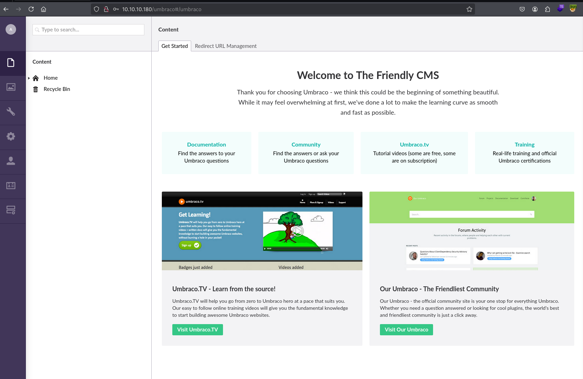The height and width of the screenshot is (379, 583).
Task: Click the Recycle Bin trash icon
Action: click(36, 89)
